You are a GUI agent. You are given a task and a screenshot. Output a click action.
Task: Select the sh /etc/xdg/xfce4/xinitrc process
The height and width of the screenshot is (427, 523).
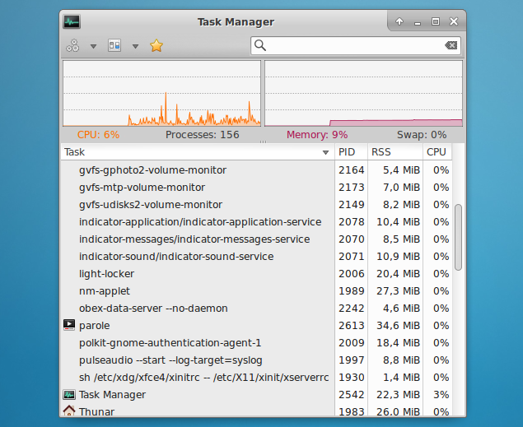coord(203,378)
